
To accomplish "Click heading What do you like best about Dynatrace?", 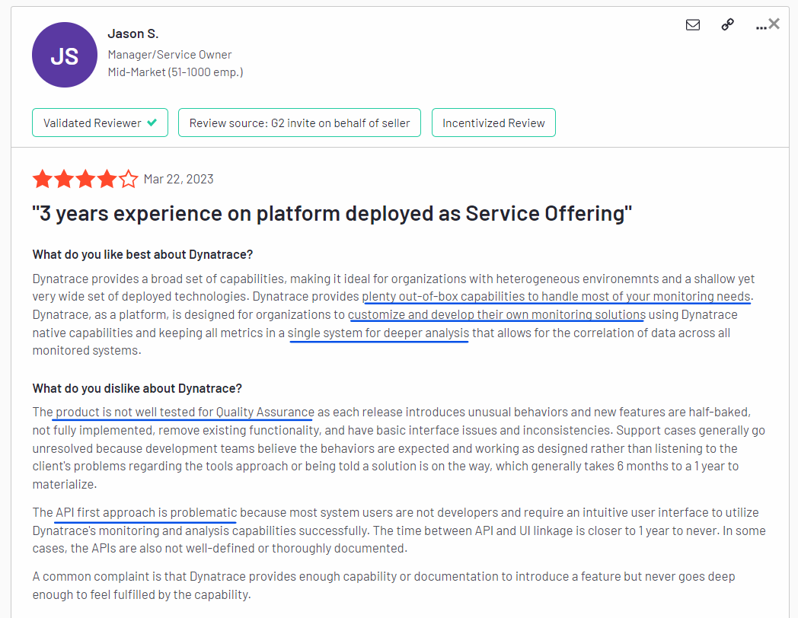I will [x=142, y=254].
